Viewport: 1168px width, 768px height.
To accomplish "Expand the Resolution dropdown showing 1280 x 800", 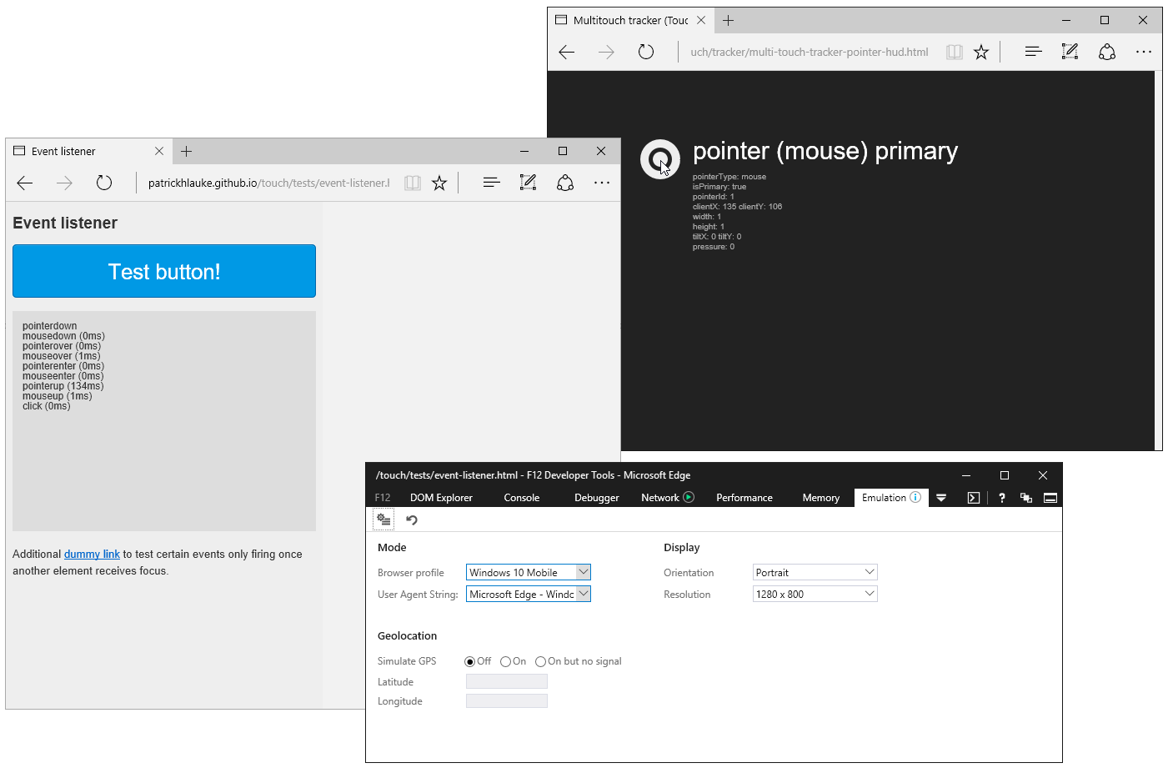I will pyautogui.click(x=869, y=594).
